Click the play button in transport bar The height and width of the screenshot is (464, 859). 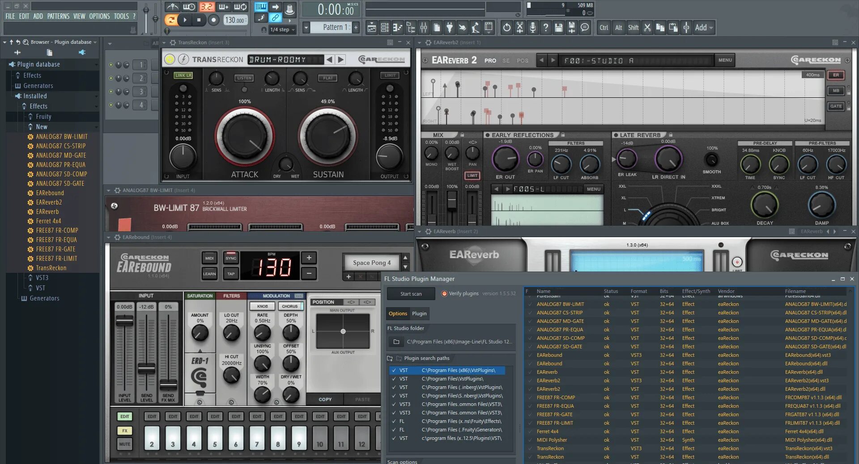(x=185, y=20)
